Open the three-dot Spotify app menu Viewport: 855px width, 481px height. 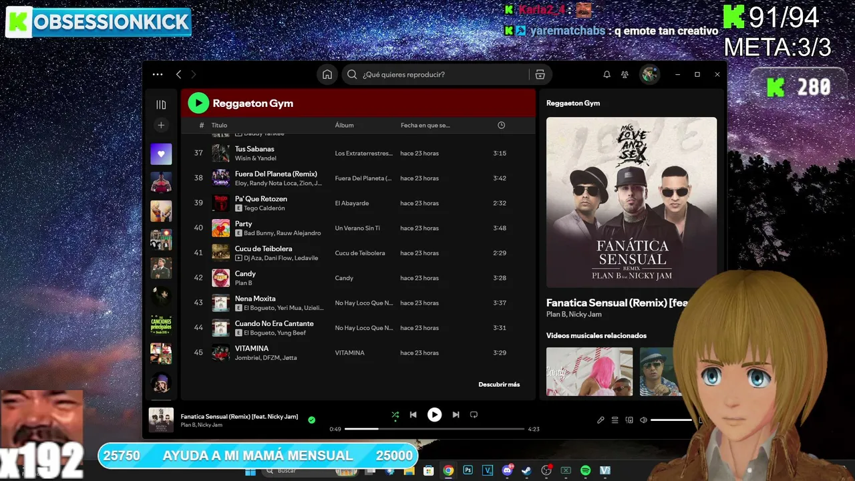[158, 75]
